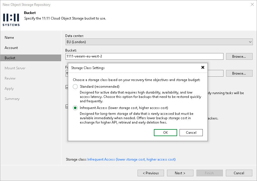This screenshot has width=257, height=181.
Task: Click the 11:11 Systems logo
Action: [11, 20]
